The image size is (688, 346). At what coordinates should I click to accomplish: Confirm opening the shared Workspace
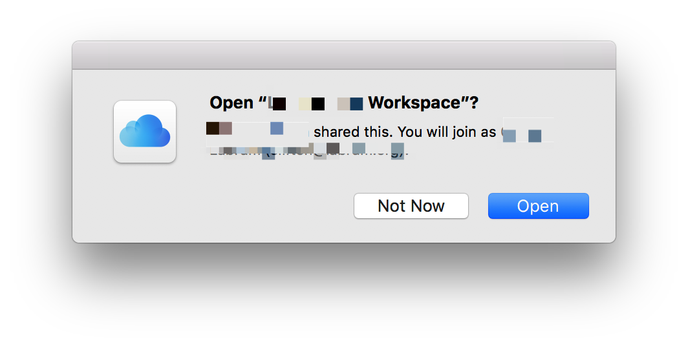(x=538, y=206)
